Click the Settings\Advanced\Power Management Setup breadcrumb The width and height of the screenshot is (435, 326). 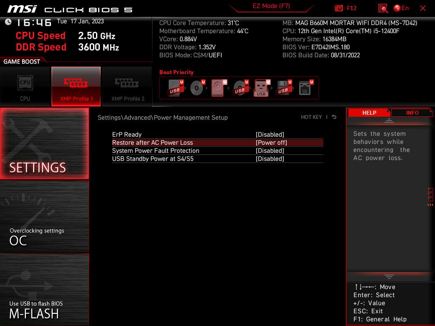tap(163, 118)
